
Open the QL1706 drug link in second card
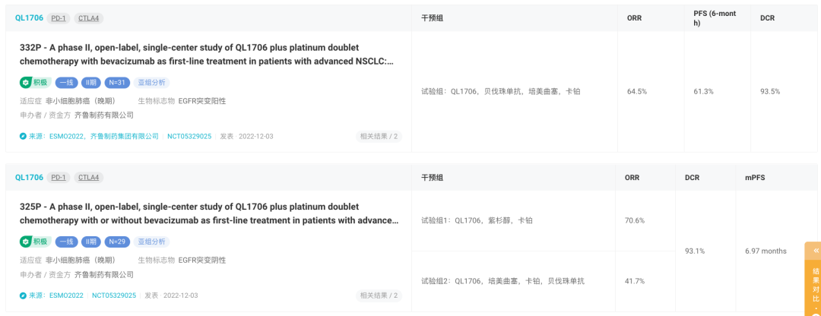point(30,177)
